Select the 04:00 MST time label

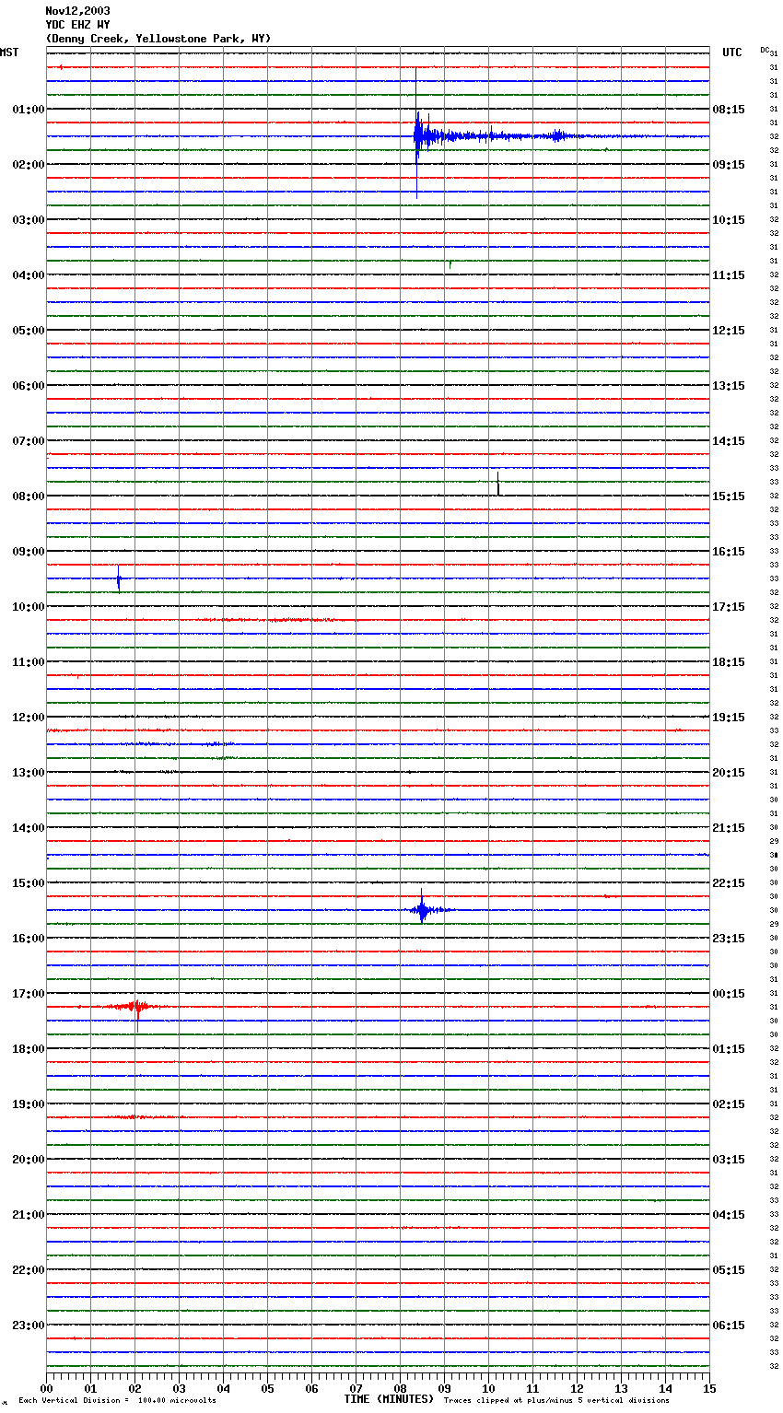tap(28, 274)
